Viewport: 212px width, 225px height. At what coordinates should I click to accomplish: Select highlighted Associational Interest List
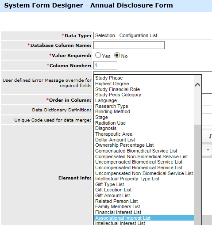[x=144, y=218]
